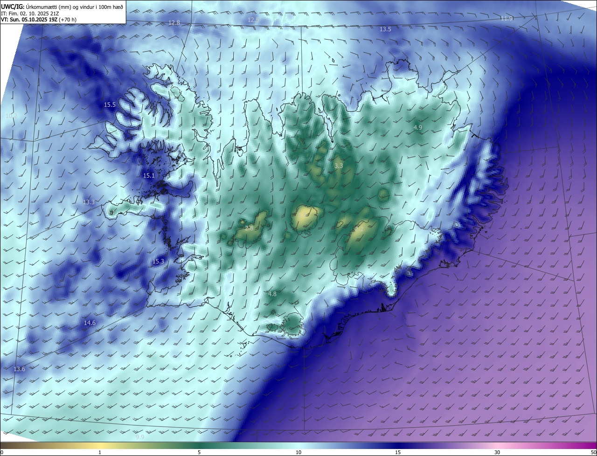Viewport: 597px width, 456px height.
Task: Select the 9.9 value near the bottom
Action: click(140, 437)
